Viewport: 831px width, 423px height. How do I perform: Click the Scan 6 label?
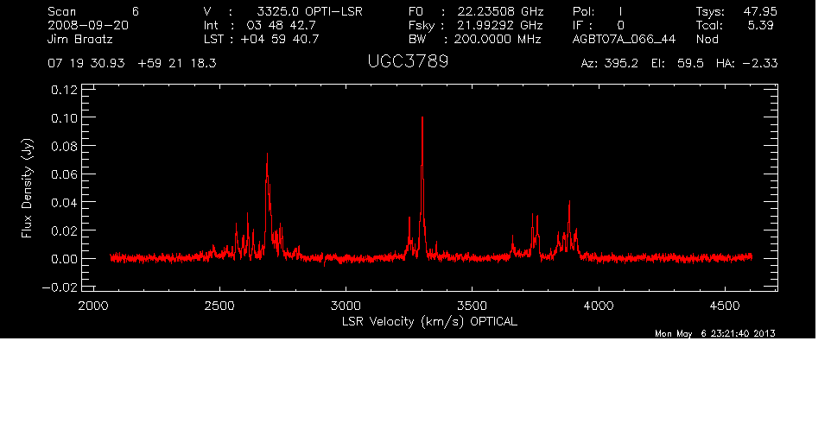[93, 11]
